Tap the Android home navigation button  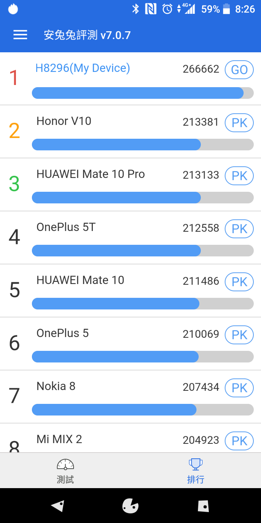tap(130, 506)
